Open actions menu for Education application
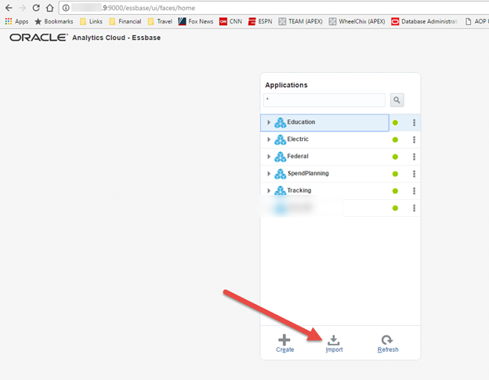 414,122
